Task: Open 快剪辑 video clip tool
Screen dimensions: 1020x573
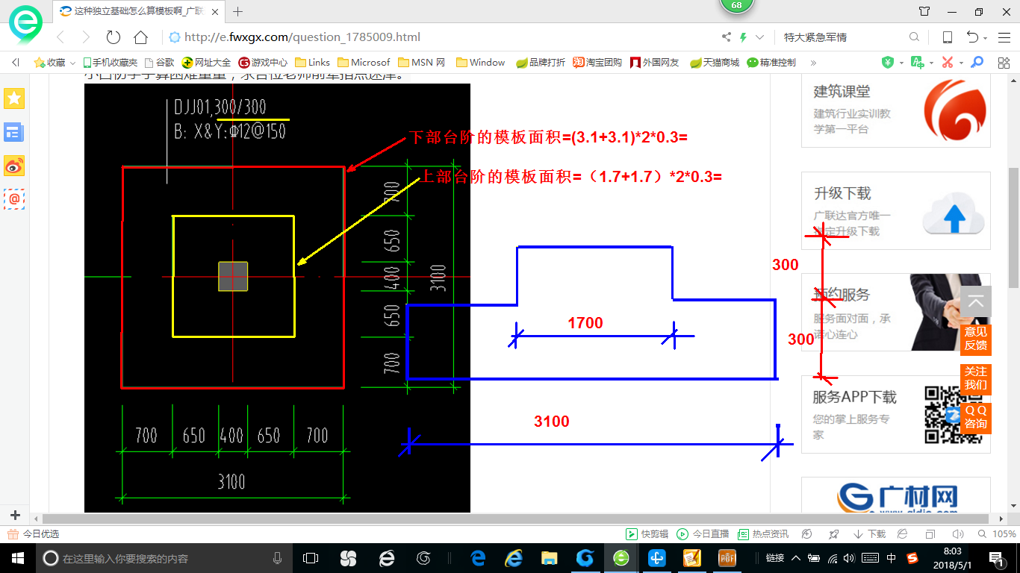Action: tap(647, 534)
